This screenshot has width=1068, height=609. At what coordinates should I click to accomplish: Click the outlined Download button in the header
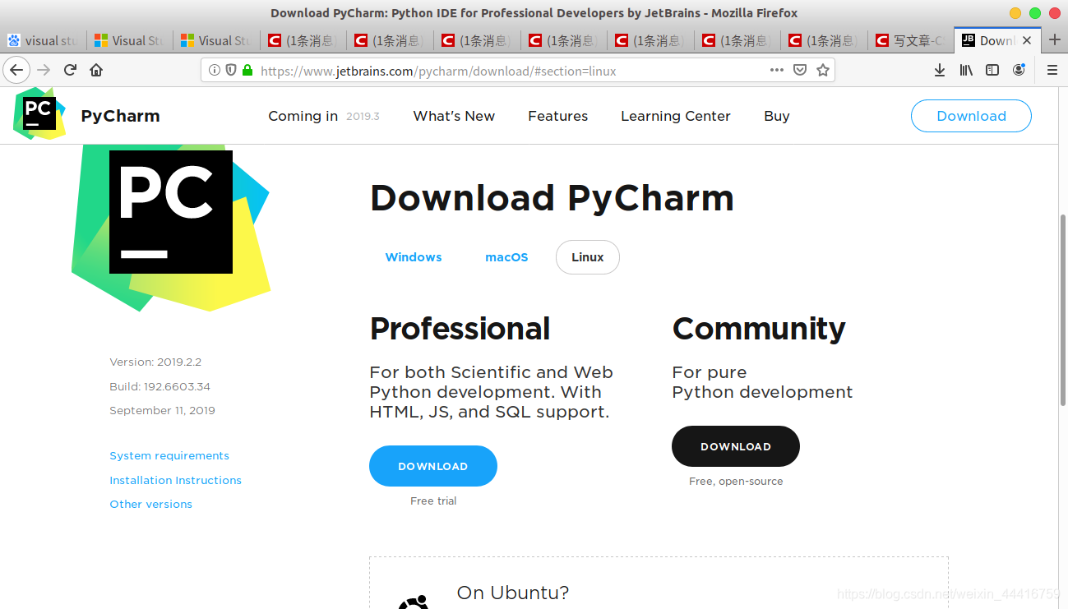[x=971, y=116]
